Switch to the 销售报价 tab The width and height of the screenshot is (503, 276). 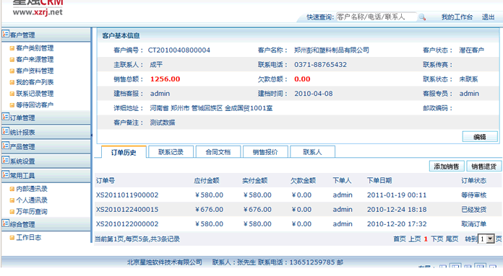pyautogui.click(x=265, y=152)
